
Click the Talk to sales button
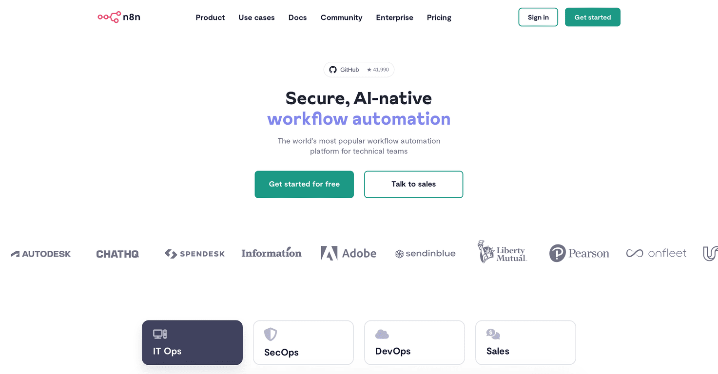coord(413,184)
